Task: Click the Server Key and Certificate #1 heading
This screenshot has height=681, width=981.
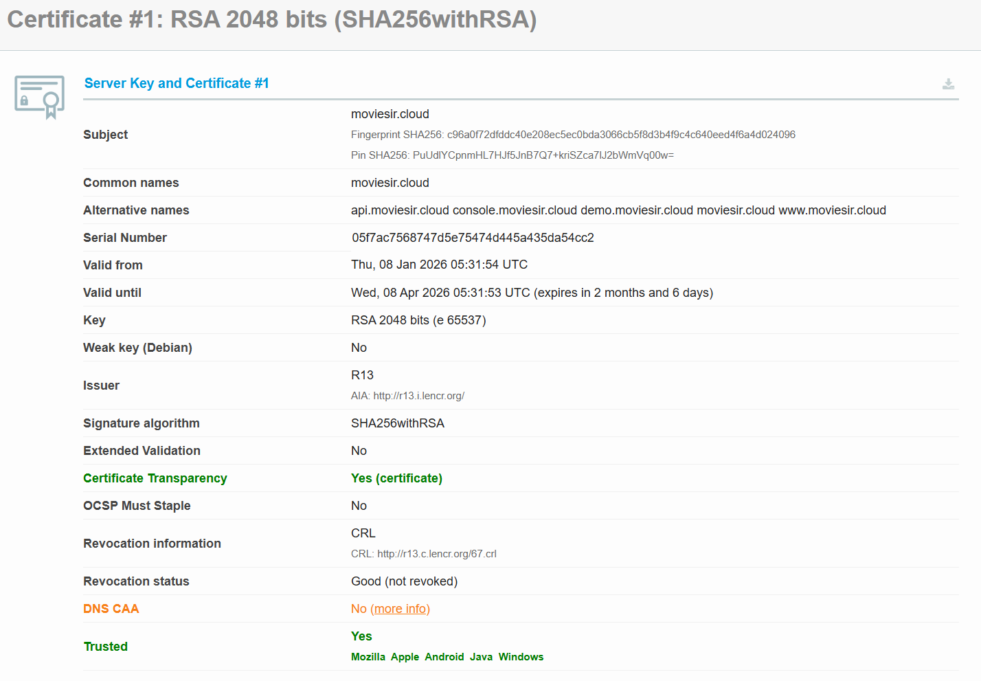Action: coord(177,83)
